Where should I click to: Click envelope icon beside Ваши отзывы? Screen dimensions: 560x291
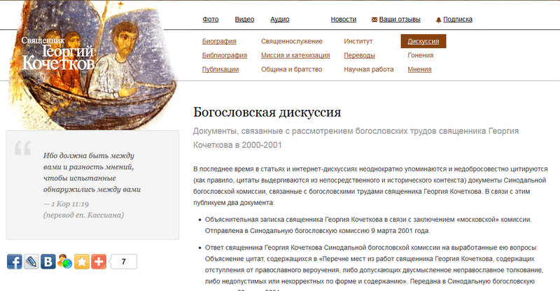pos(374,20)
